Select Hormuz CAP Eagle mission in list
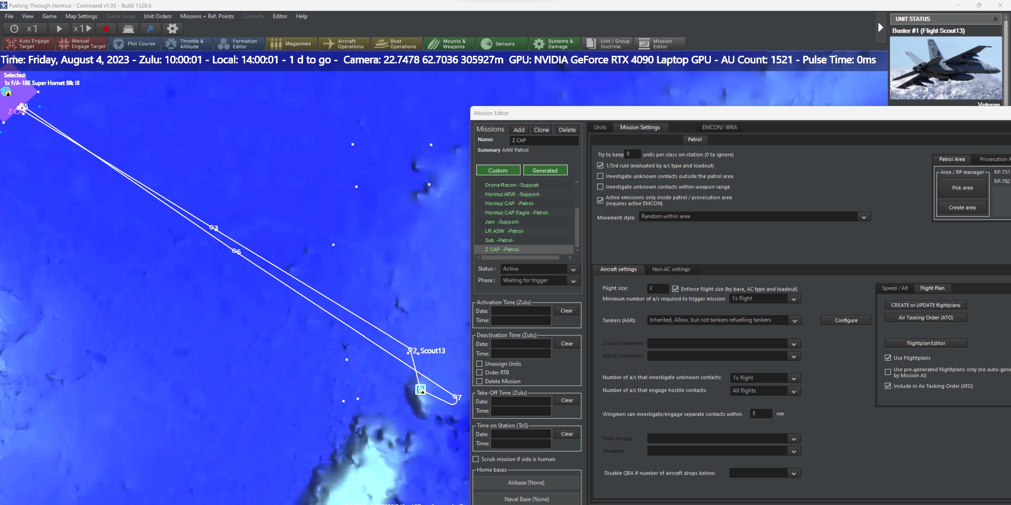 tap(516, 213)
